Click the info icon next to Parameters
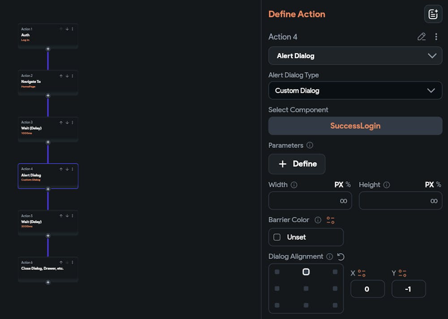 pyautogui.click(x=310, y=145)
